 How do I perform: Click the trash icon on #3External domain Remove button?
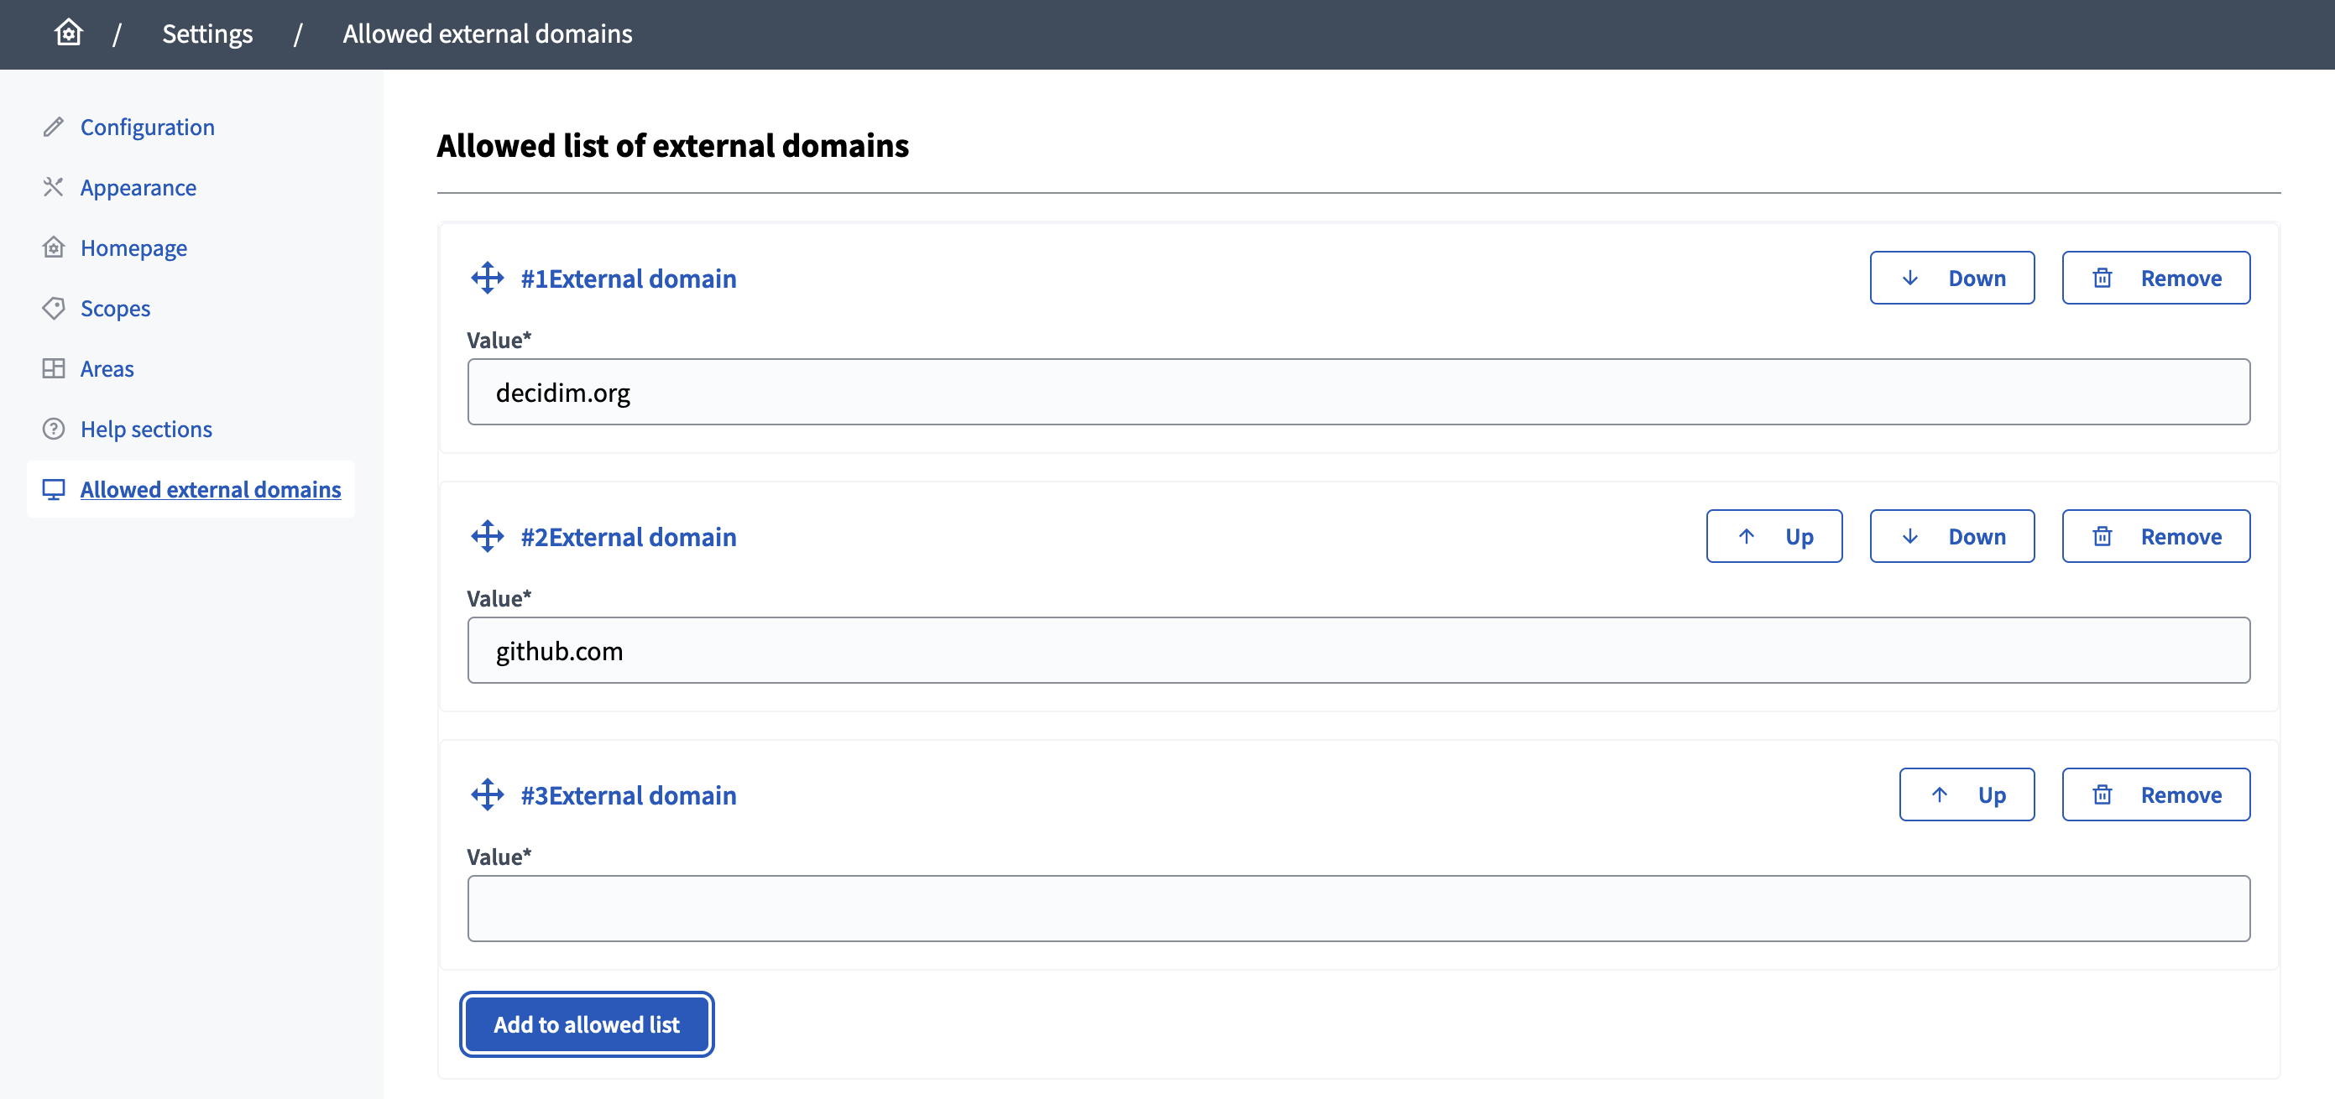[x=2103, y=794]
